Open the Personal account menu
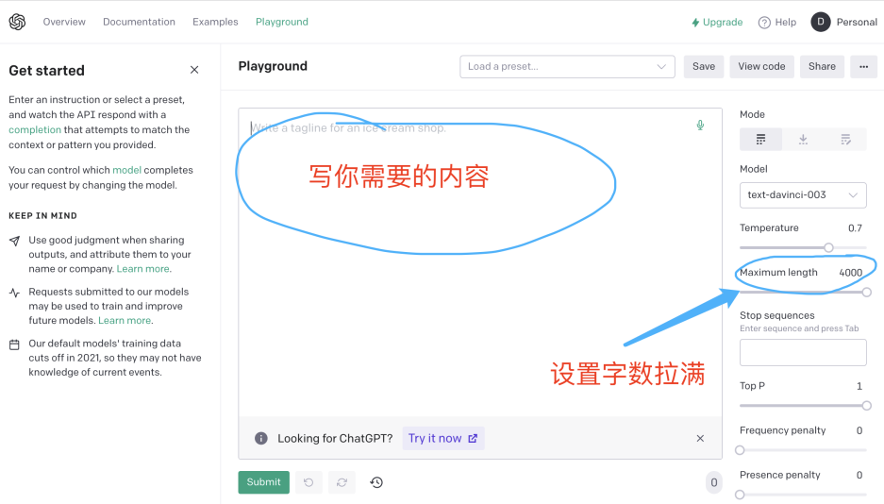Image resolution: width=884 pixels, height=504 pixels. click(x=844, y=22)
